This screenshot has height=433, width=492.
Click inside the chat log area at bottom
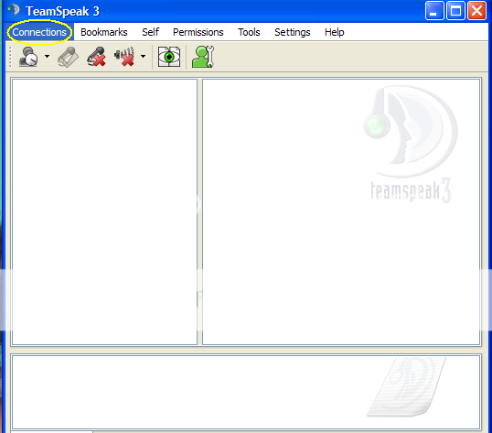(x=246, y=392)
